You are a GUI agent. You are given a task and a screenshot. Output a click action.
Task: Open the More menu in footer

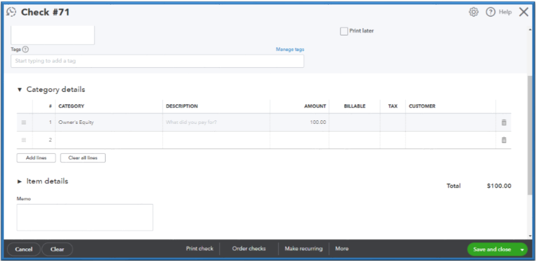click(x=342, y=249)
